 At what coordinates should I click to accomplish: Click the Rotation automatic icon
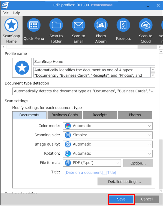click(68, 154)
